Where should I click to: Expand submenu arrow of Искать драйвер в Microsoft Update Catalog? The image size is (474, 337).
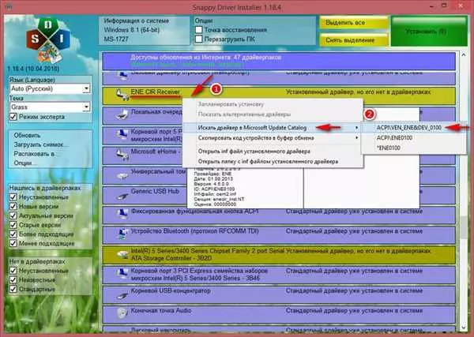pos(357,128)
